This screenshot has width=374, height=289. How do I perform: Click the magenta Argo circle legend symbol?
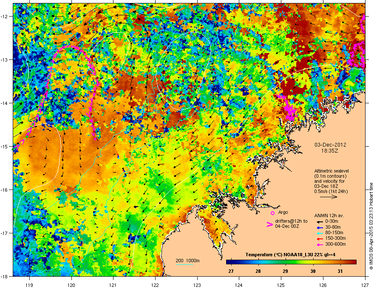[272, 213]
